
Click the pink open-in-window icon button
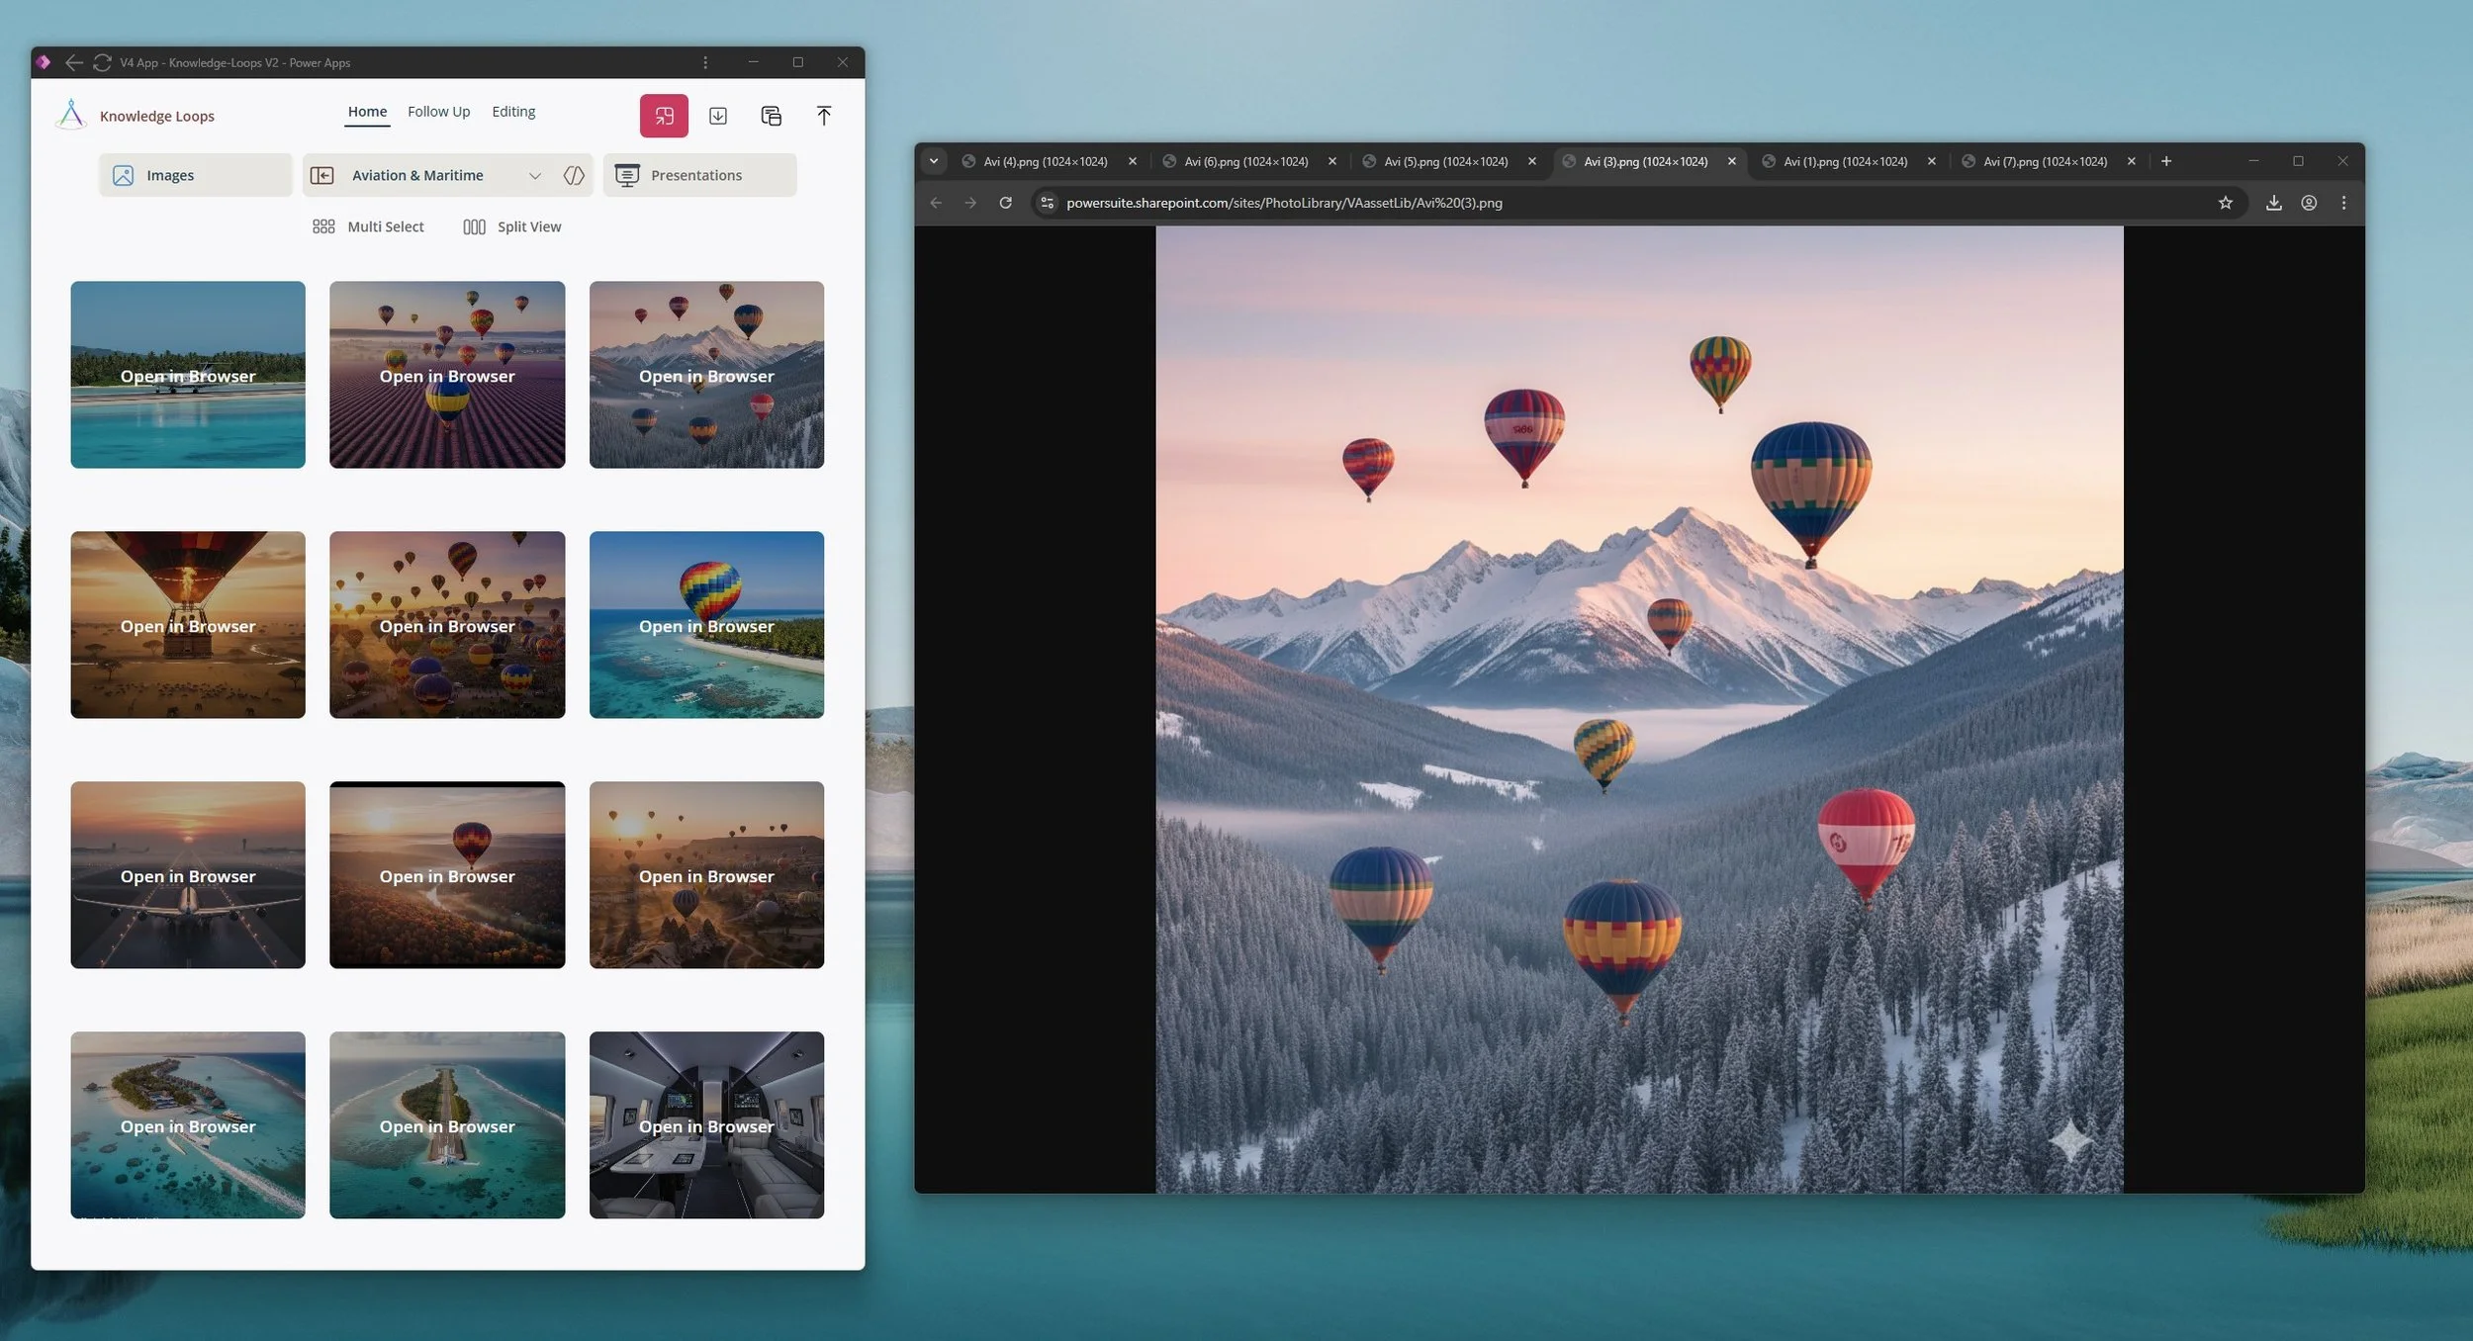[664, 116]
